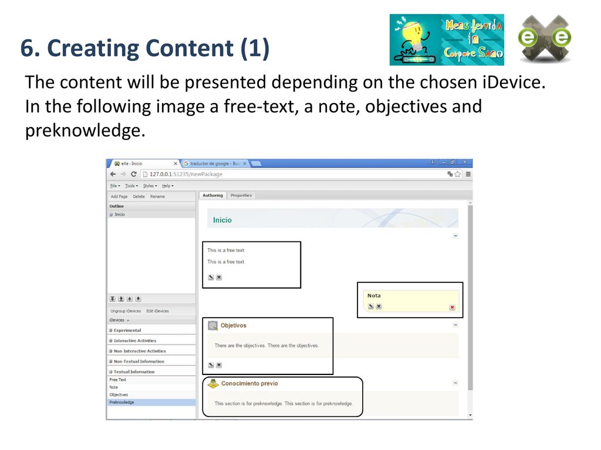601x450 pixels.
Task: Select Preknowledge iDevice
Action: pyautogui.click(x=151, y=403)
